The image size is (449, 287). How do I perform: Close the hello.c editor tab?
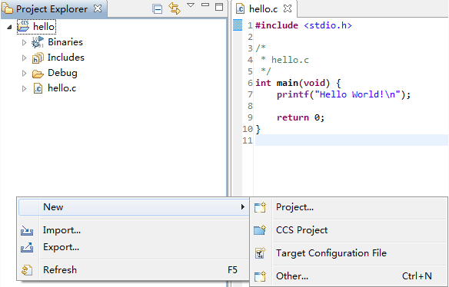click(288, 8)
